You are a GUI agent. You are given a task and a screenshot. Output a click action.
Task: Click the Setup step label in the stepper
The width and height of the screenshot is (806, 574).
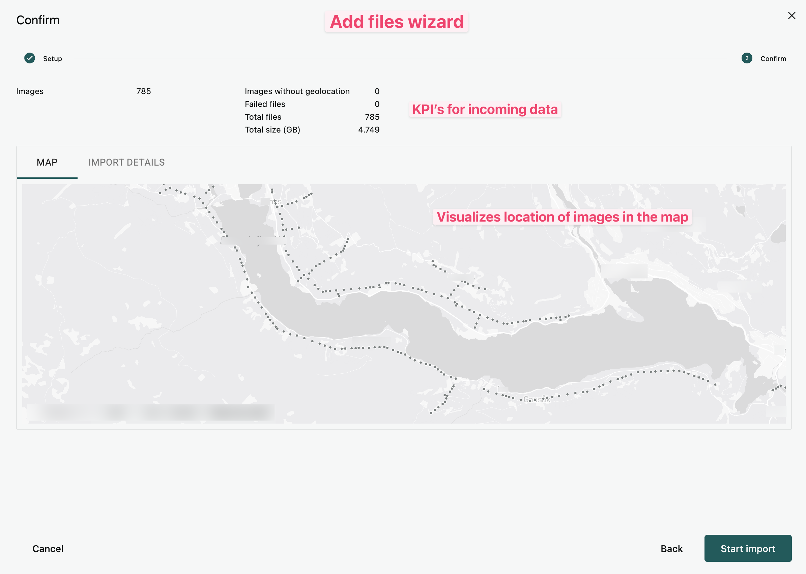52,59
